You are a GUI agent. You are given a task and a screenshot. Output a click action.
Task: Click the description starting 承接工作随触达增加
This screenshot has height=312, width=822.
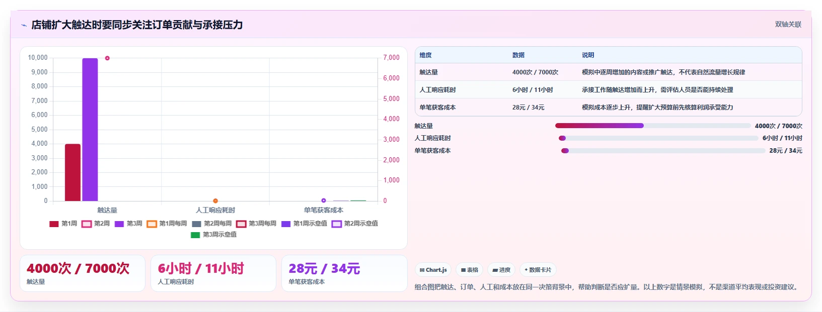click(x=657, y=90)
